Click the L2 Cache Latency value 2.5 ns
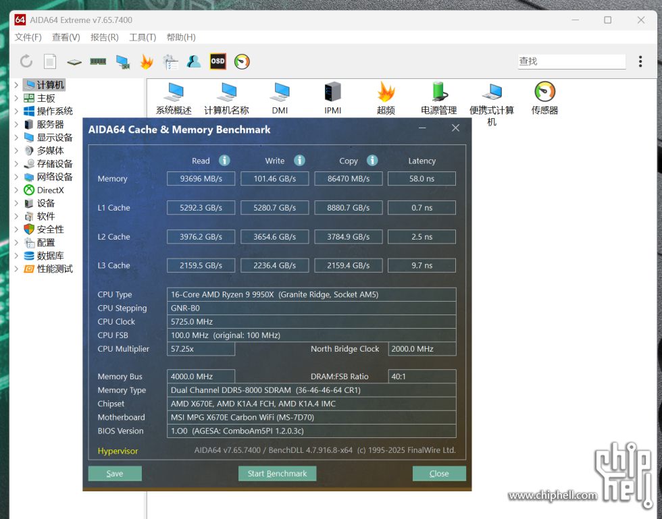This screenshot has height=519, width=662. [x=422, y=237]
